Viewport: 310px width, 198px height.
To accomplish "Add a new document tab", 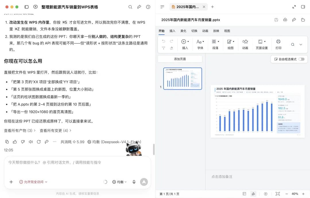I will coord(212,7).
